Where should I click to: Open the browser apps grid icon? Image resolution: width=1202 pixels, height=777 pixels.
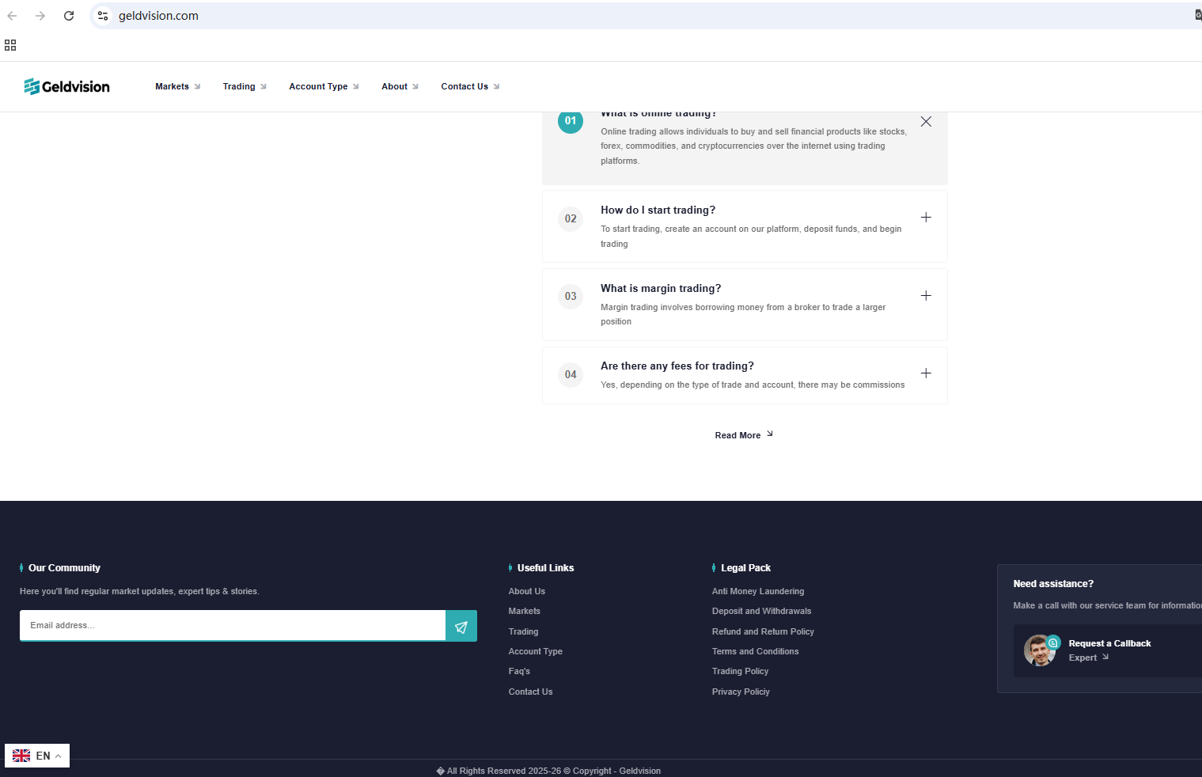(10, 45)
